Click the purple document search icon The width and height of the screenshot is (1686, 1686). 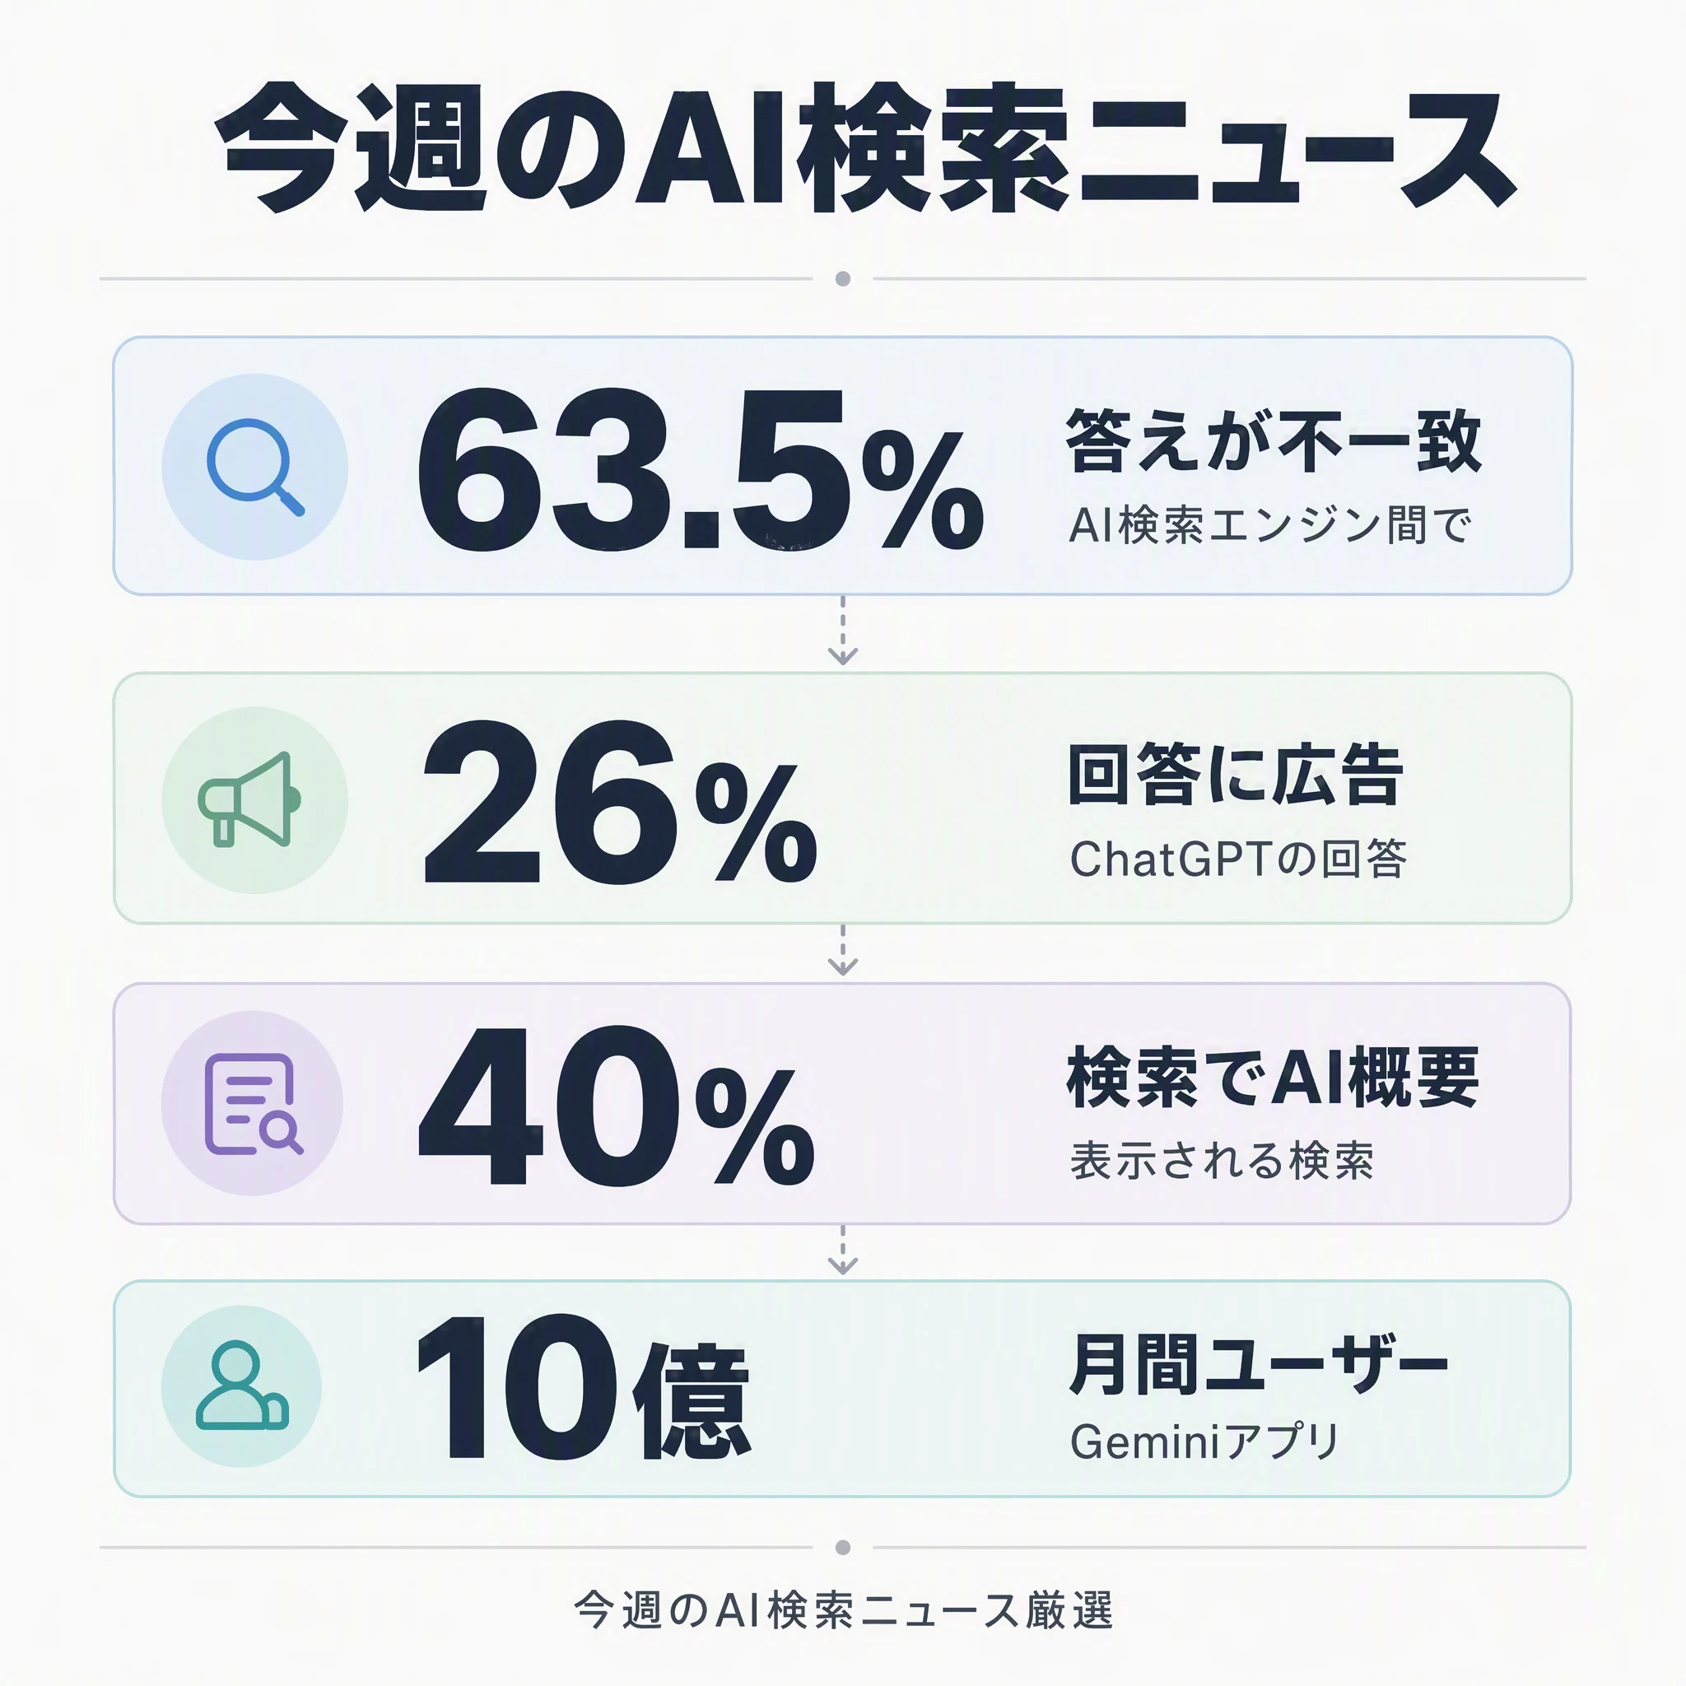click(253, 1104)
